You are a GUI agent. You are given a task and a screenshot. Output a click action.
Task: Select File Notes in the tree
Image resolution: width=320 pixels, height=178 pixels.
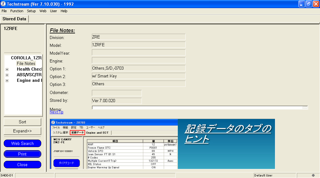[x=26, y=63]
